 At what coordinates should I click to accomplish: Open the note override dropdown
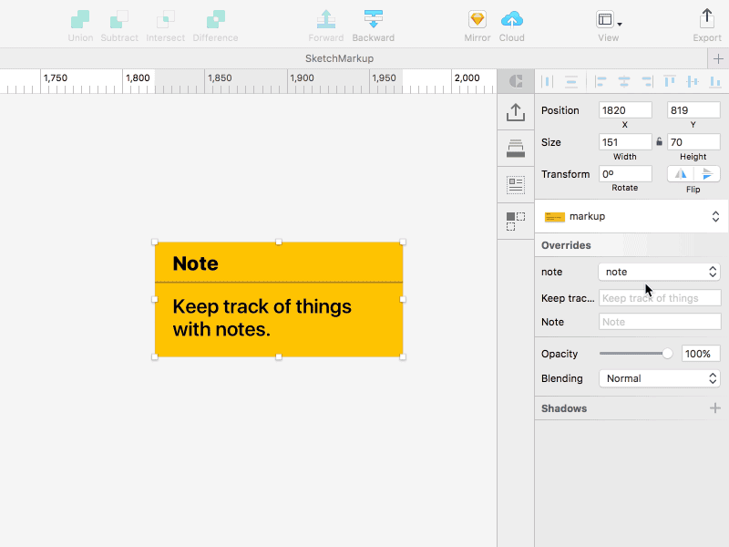[658, 272]
